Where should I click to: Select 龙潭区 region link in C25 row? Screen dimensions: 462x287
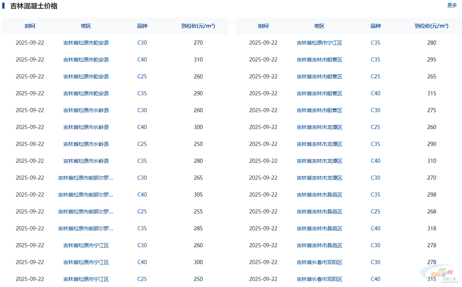(320, 127)
